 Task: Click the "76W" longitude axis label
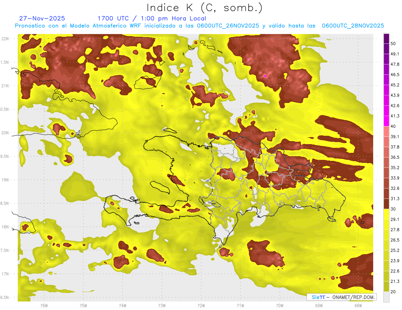click(44, 305)
